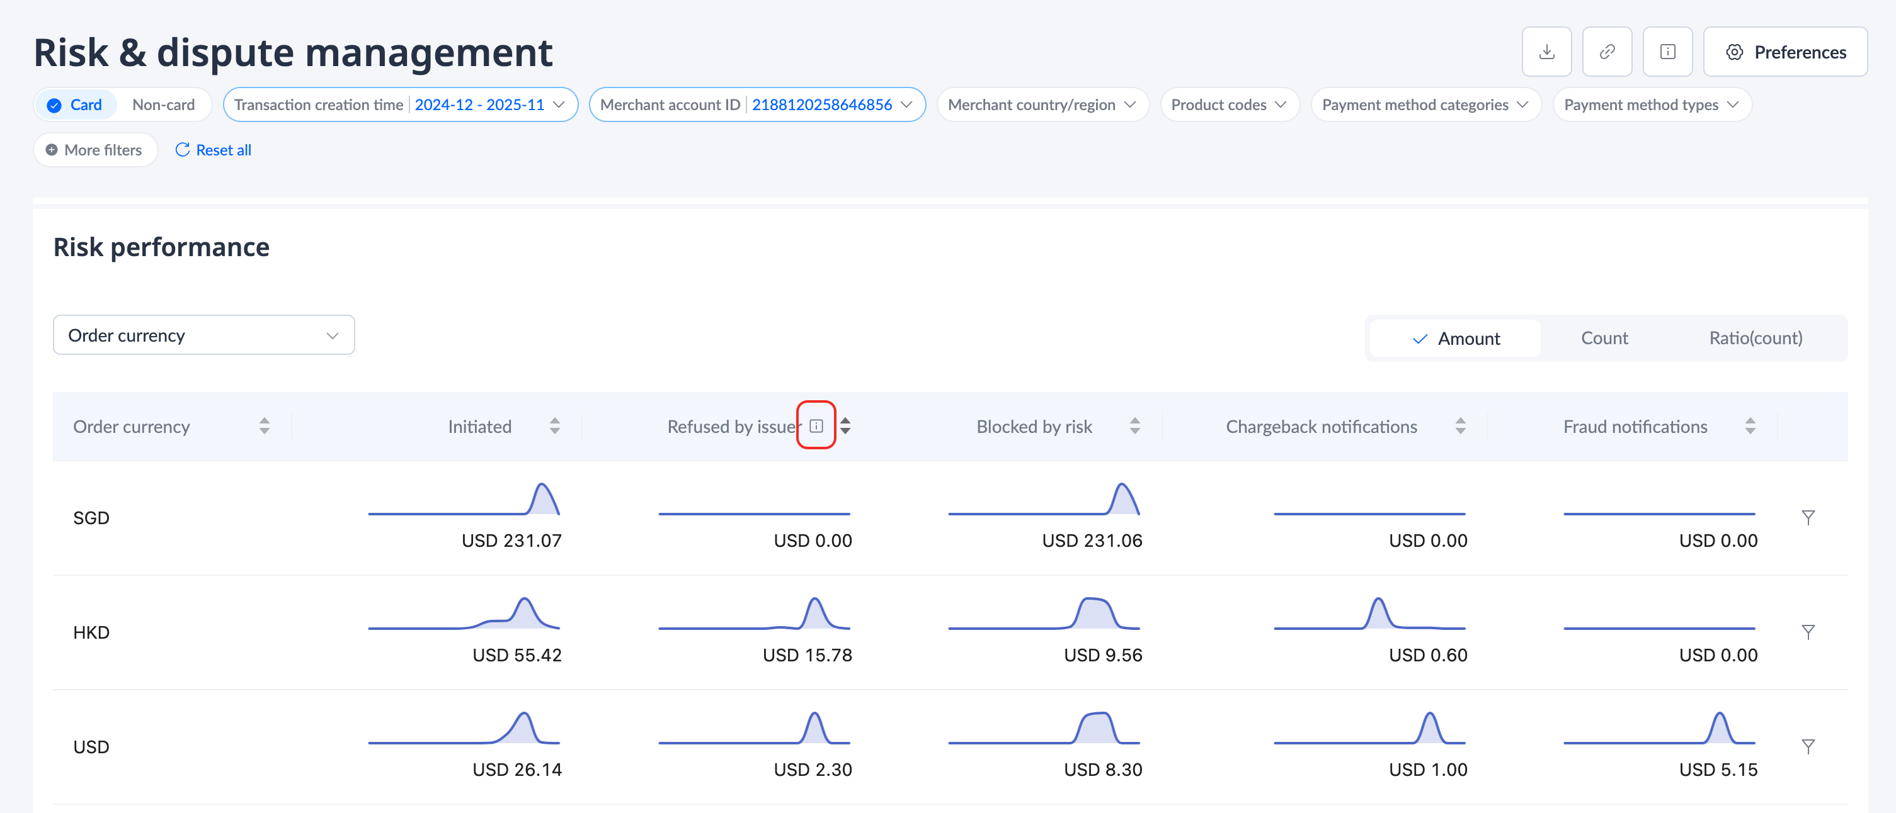The image size is (1896, 813).
Task: Click the download report icon
Action: (x=1546, y=52)
